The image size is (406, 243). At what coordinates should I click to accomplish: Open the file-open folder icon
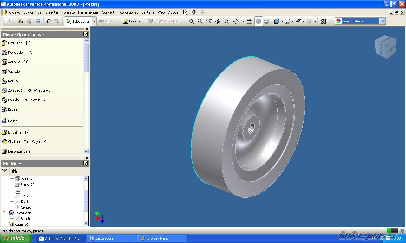tap(21, 21)
